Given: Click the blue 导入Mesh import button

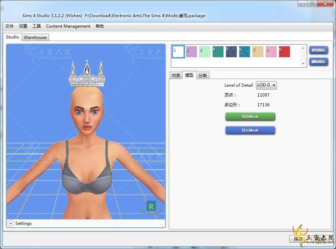Looking at the screenshot, I should click(x=250, y=130).
